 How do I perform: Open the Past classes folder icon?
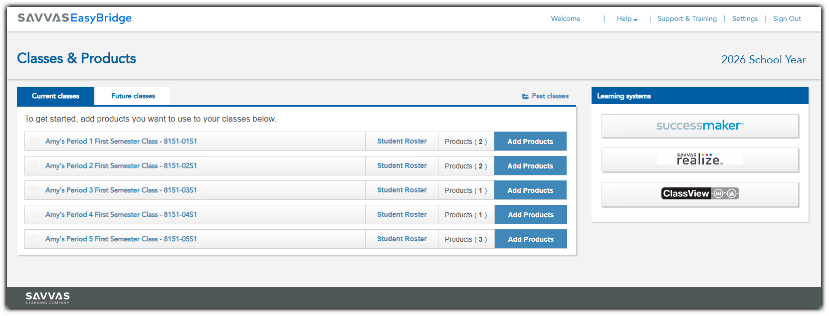(525, 96)
